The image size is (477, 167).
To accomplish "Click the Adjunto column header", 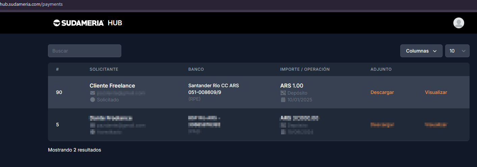I will tap(381, 69).
